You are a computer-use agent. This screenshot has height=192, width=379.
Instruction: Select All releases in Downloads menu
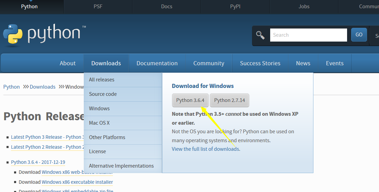(123, 80)
